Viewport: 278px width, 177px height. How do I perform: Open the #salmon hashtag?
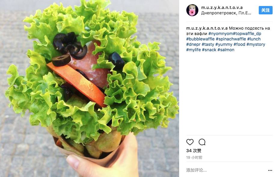(226, 50)
